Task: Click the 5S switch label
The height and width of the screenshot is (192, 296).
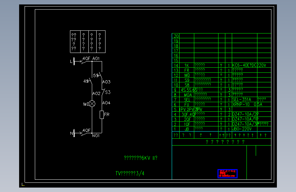Action: [96, 76]
